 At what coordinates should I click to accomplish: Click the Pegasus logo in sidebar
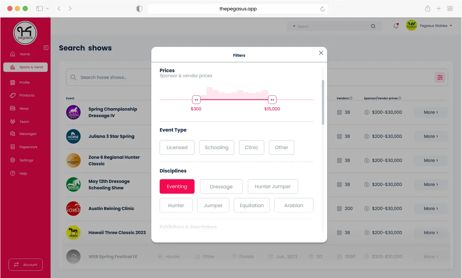(x=25, y=33)
